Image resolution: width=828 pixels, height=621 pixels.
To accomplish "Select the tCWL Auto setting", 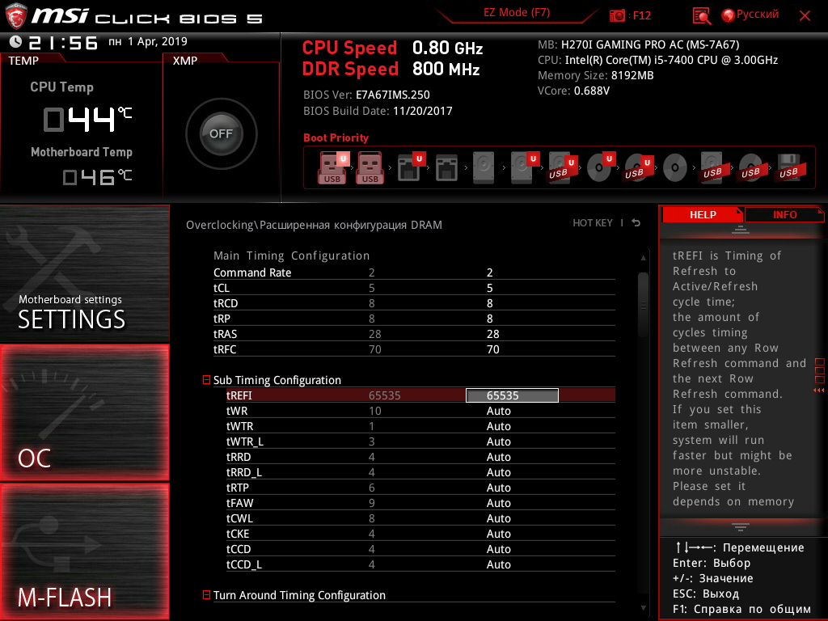I will pos(498,518).
